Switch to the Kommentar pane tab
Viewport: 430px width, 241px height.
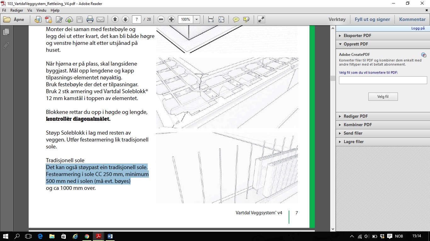412,19
